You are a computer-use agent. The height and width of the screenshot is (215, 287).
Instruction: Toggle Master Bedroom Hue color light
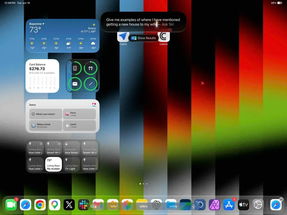click(90, 164)
